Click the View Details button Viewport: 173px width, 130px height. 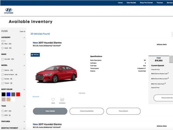[x=50, y=111]
